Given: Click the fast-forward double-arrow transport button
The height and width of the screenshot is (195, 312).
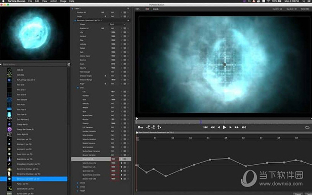Looking at the screenshot, I should pyautogui.click(x=237, y=127).
